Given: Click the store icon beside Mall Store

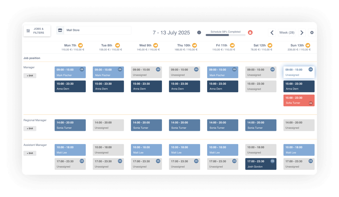Looking at the screenshot, I should coord(60,30).
